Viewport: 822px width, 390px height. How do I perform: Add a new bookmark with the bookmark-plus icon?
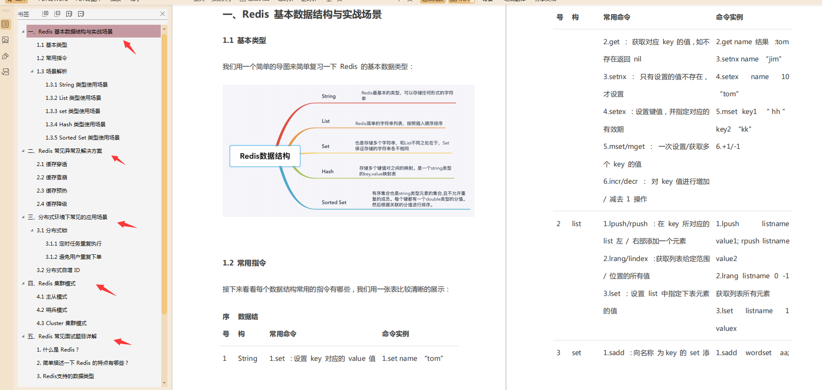pos(69,14)
